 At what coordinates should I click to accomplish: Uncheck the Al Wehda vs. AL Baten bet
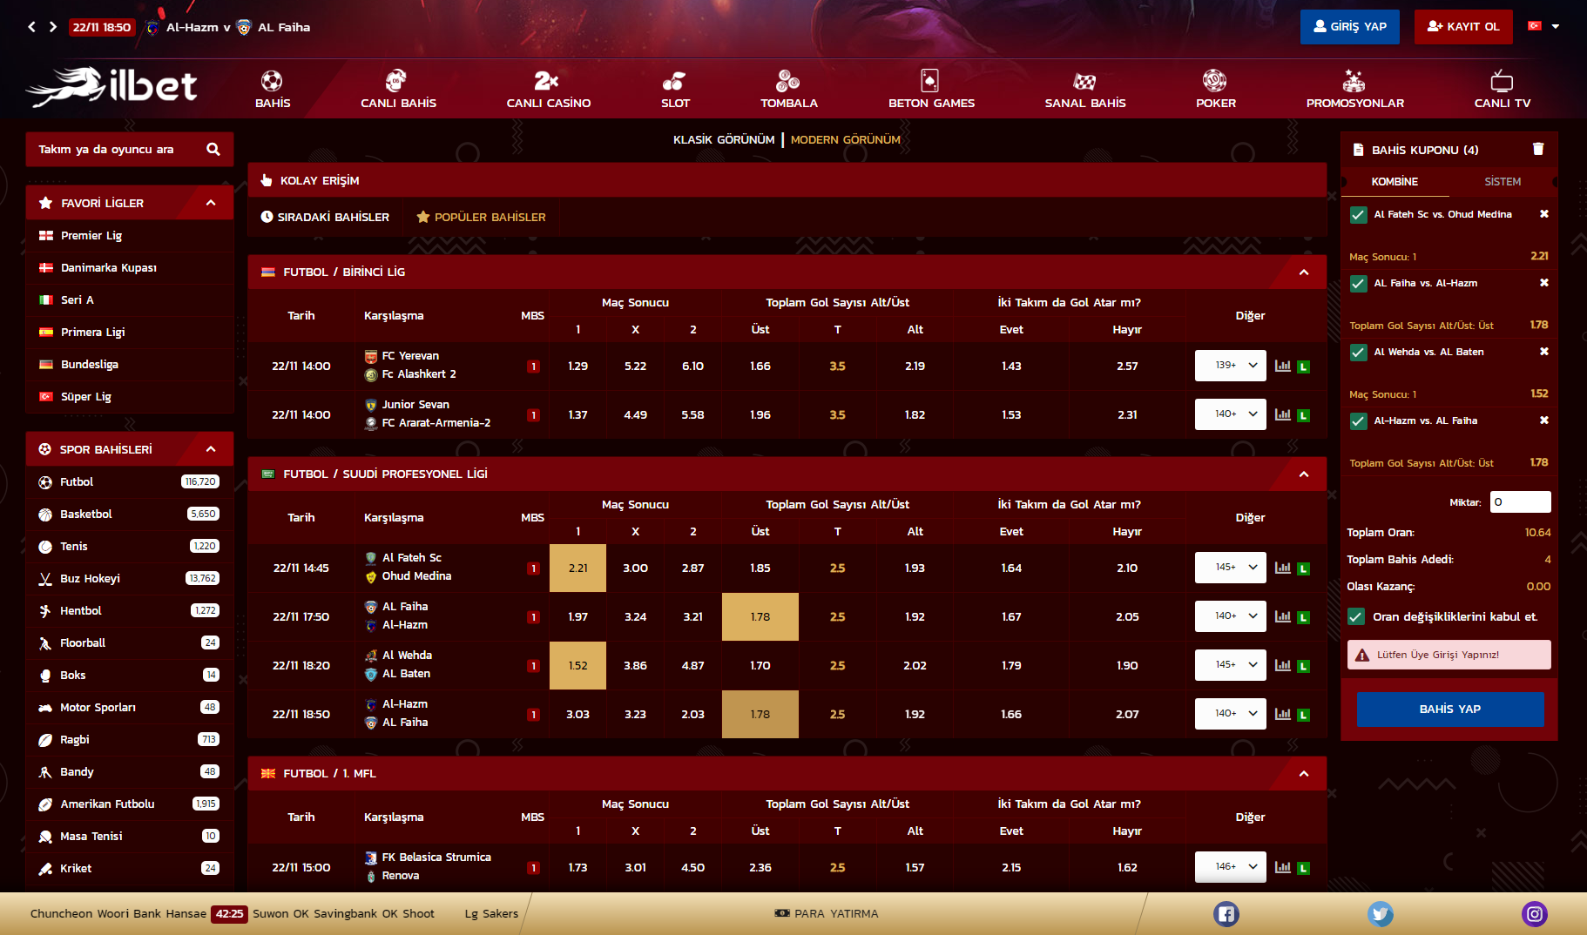pyautogui.click(x=1358, y=353)
